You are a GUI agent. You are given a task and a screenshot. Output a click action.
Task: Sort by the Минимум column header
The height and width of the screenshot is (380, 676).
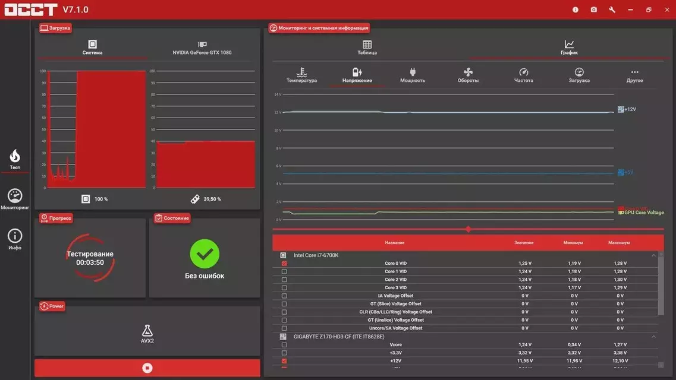pyautogui.click(x=573, y=243)
